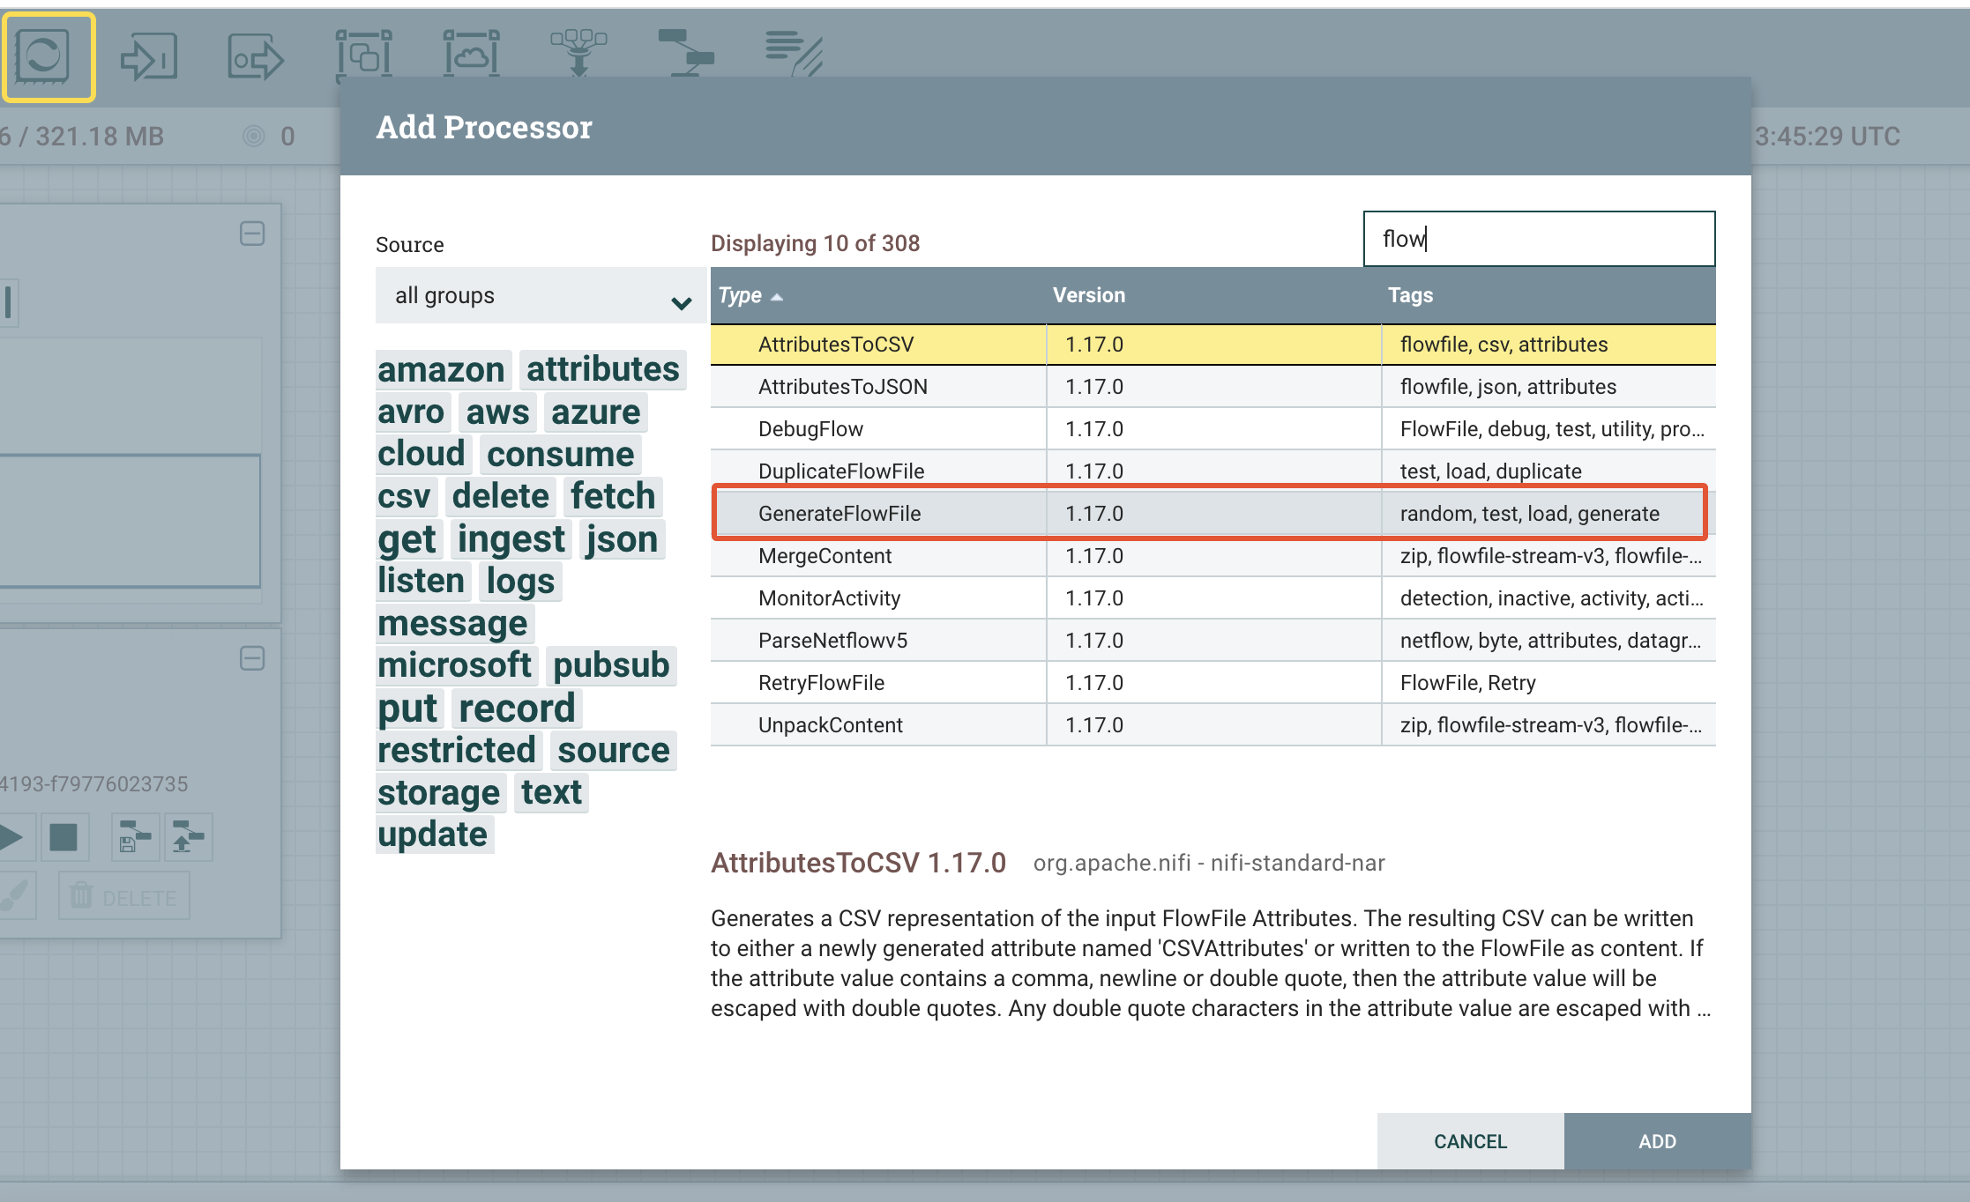Select the GenerateFlowFile processor row
1970x1202 pixels.
tap(1213, 514)
